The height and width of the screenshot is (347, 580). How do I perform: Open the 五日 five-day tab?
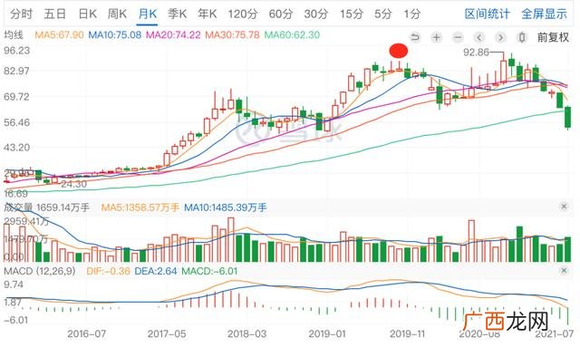(x=54, y=14)
